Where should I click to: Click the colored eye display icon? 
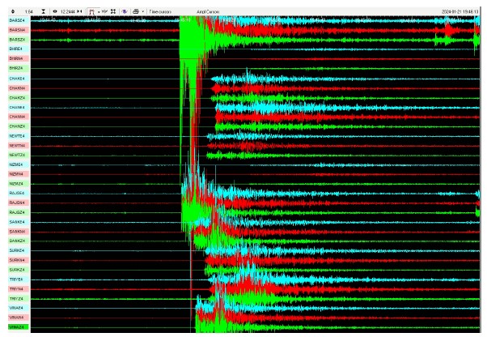(125, 12)
